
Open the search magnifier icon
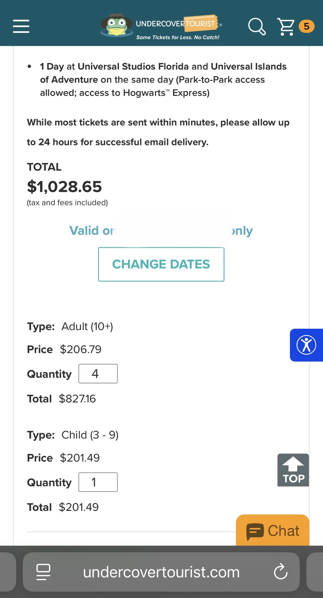pyautogui.click(x=257, y=26)
